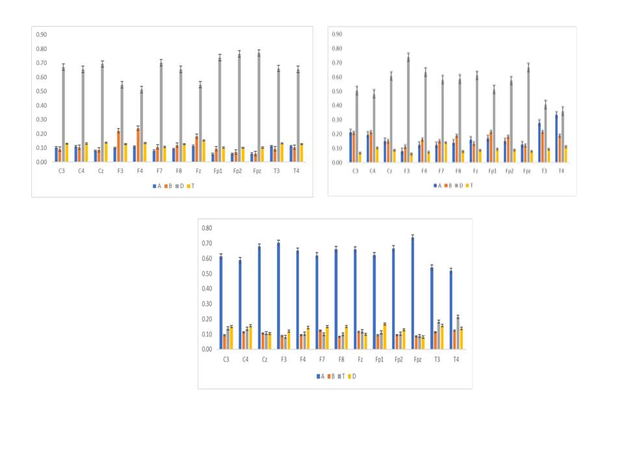Click 0.90 y-axis label in top-left chart
The height and width of the screenshot is (468, 624).
[x=41, y=34]
